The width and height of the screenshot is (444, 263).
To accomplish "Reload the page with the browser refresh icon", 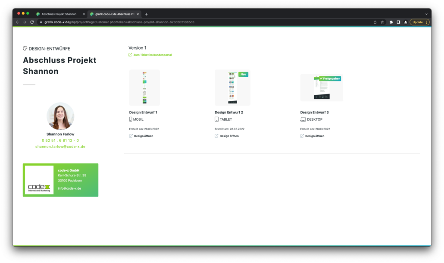I will click(x=32, y=22).
